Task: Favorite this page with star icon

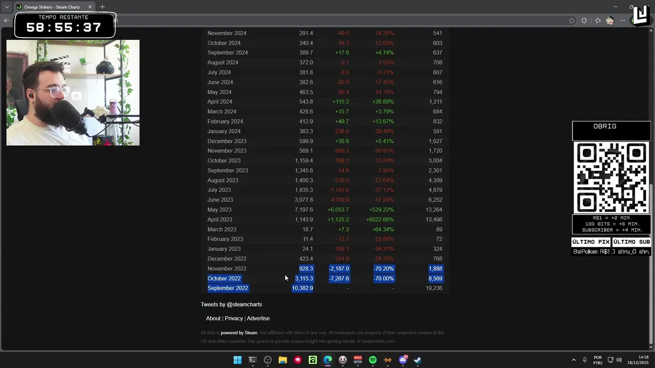Action: click(x=572, y=20)
